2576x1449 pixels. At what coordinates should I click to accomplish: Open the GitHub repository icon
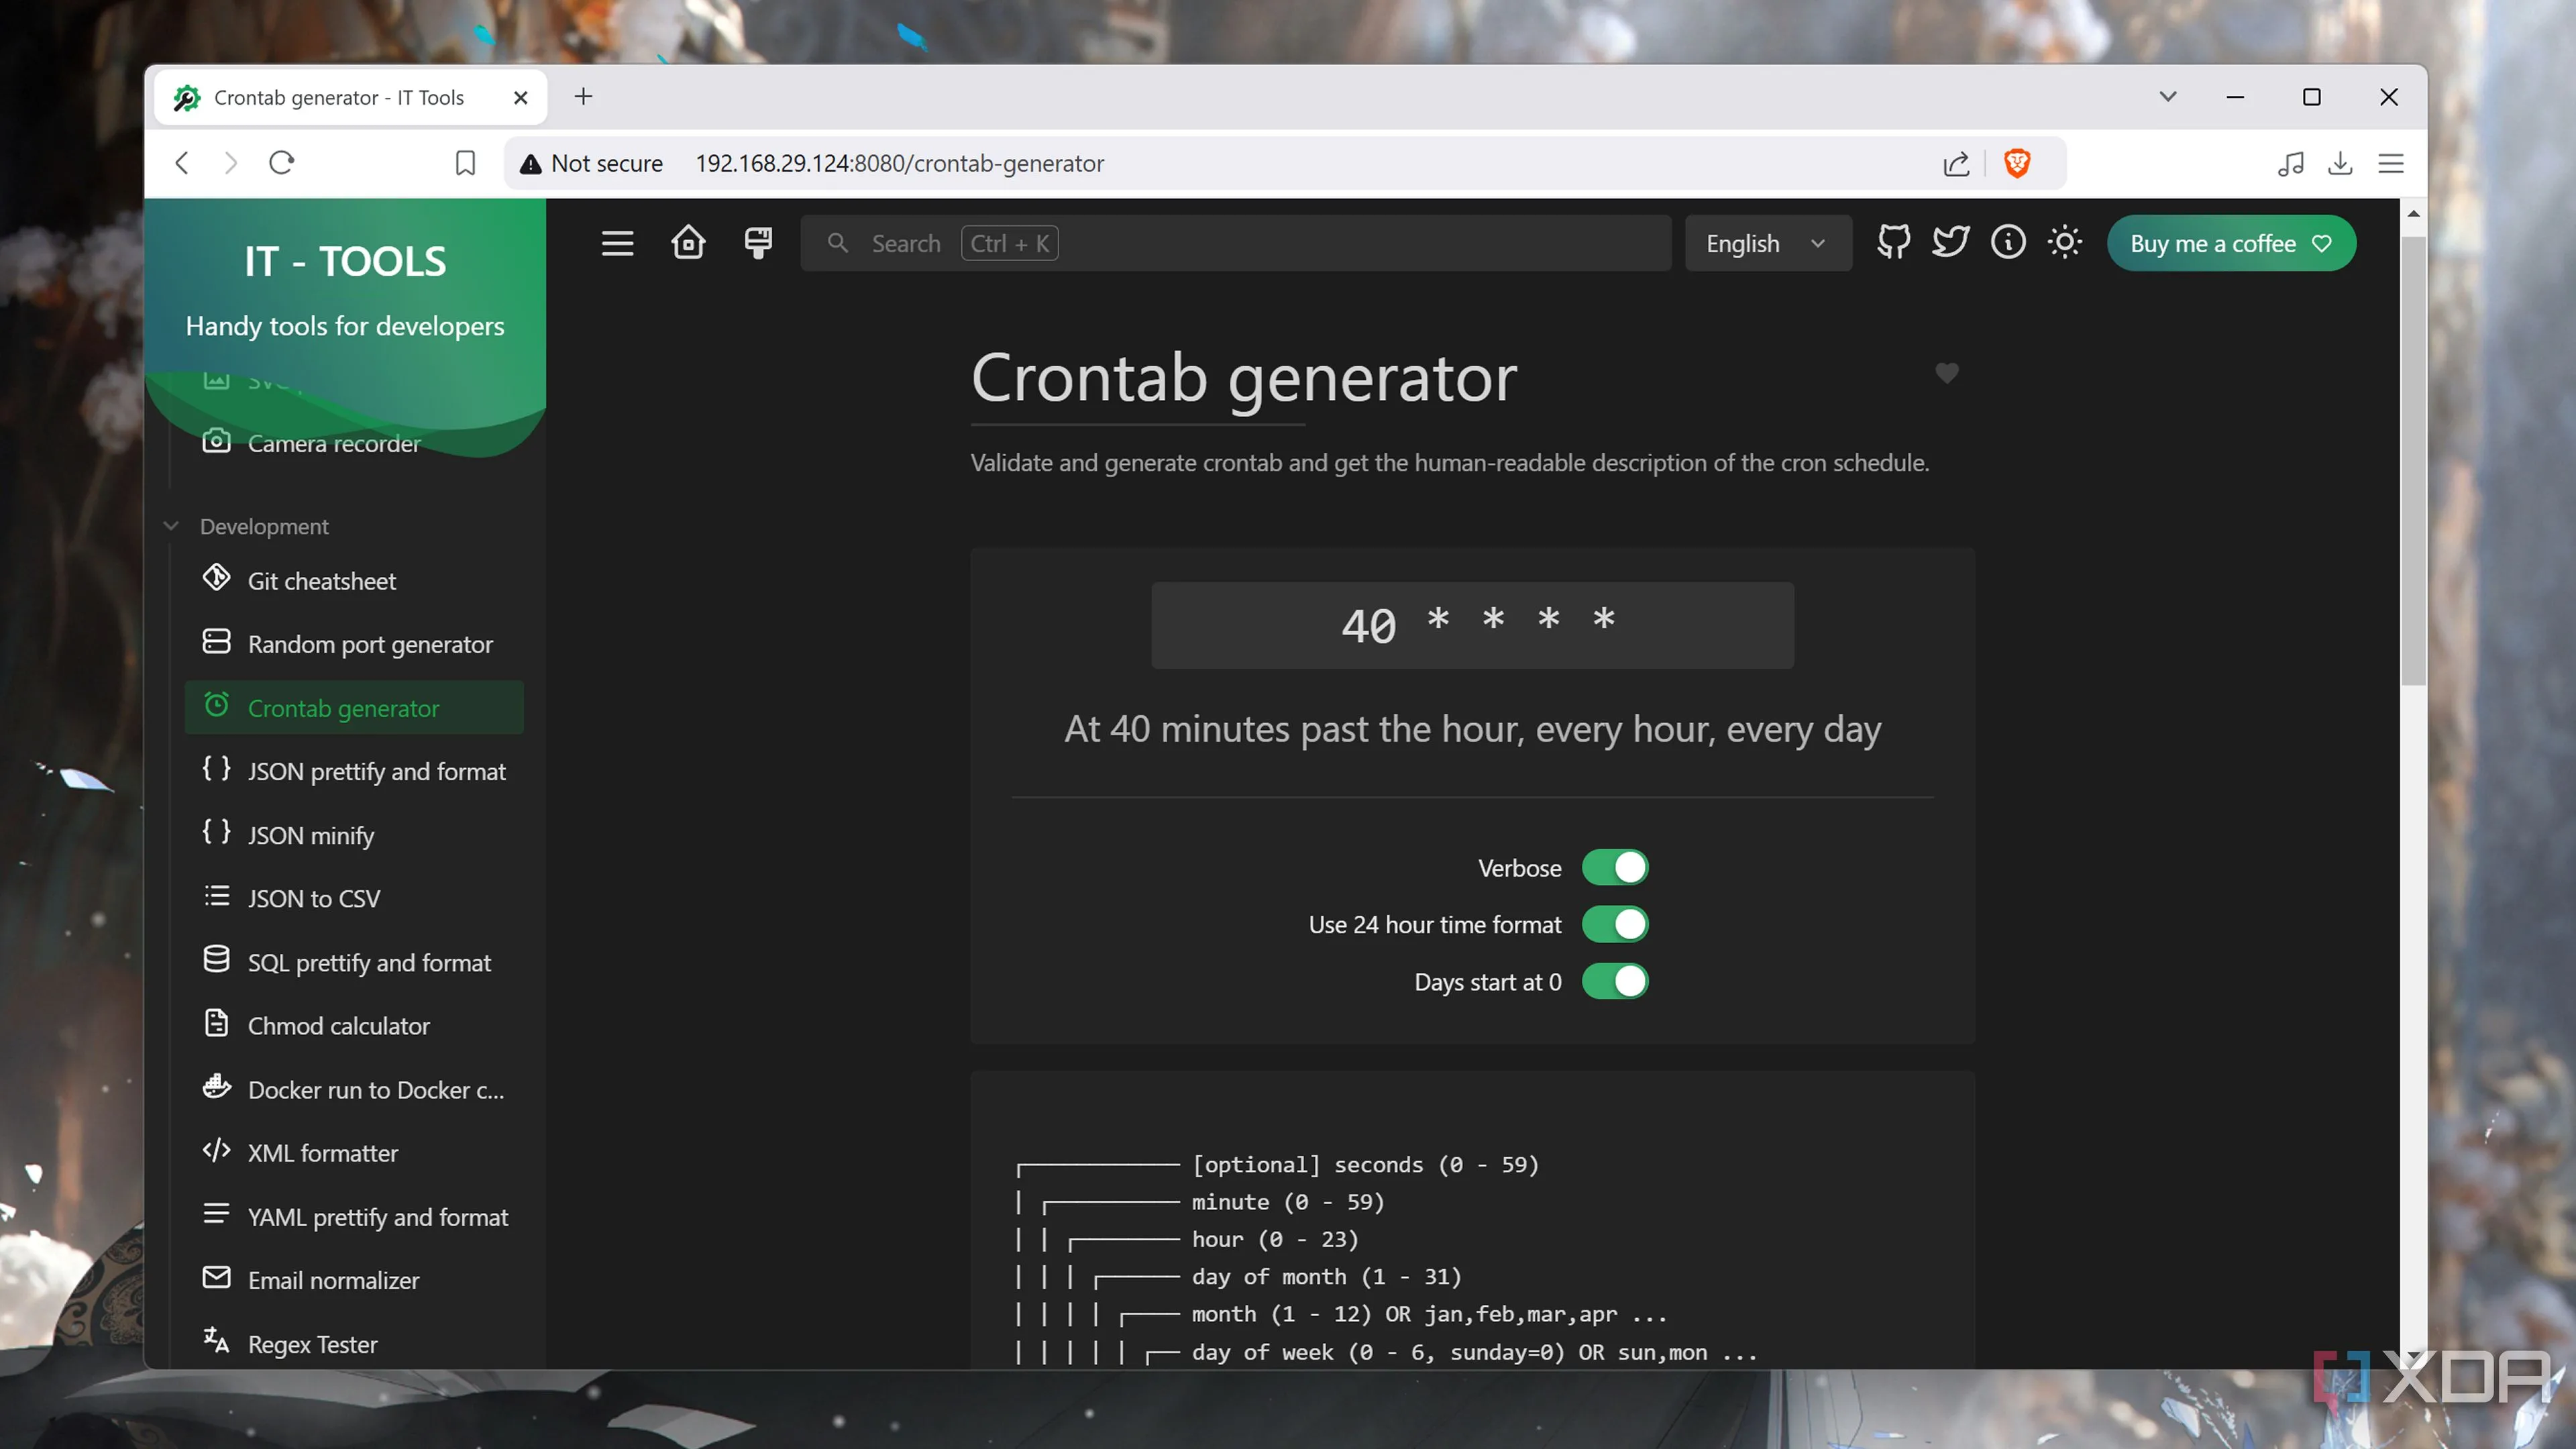coord(1893,243)
